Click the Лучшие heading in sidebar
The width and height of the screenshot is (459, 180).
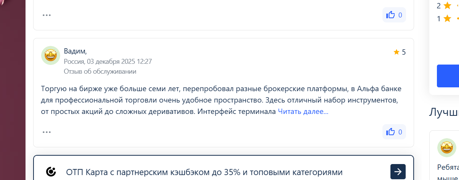click(x=444, y=112)
